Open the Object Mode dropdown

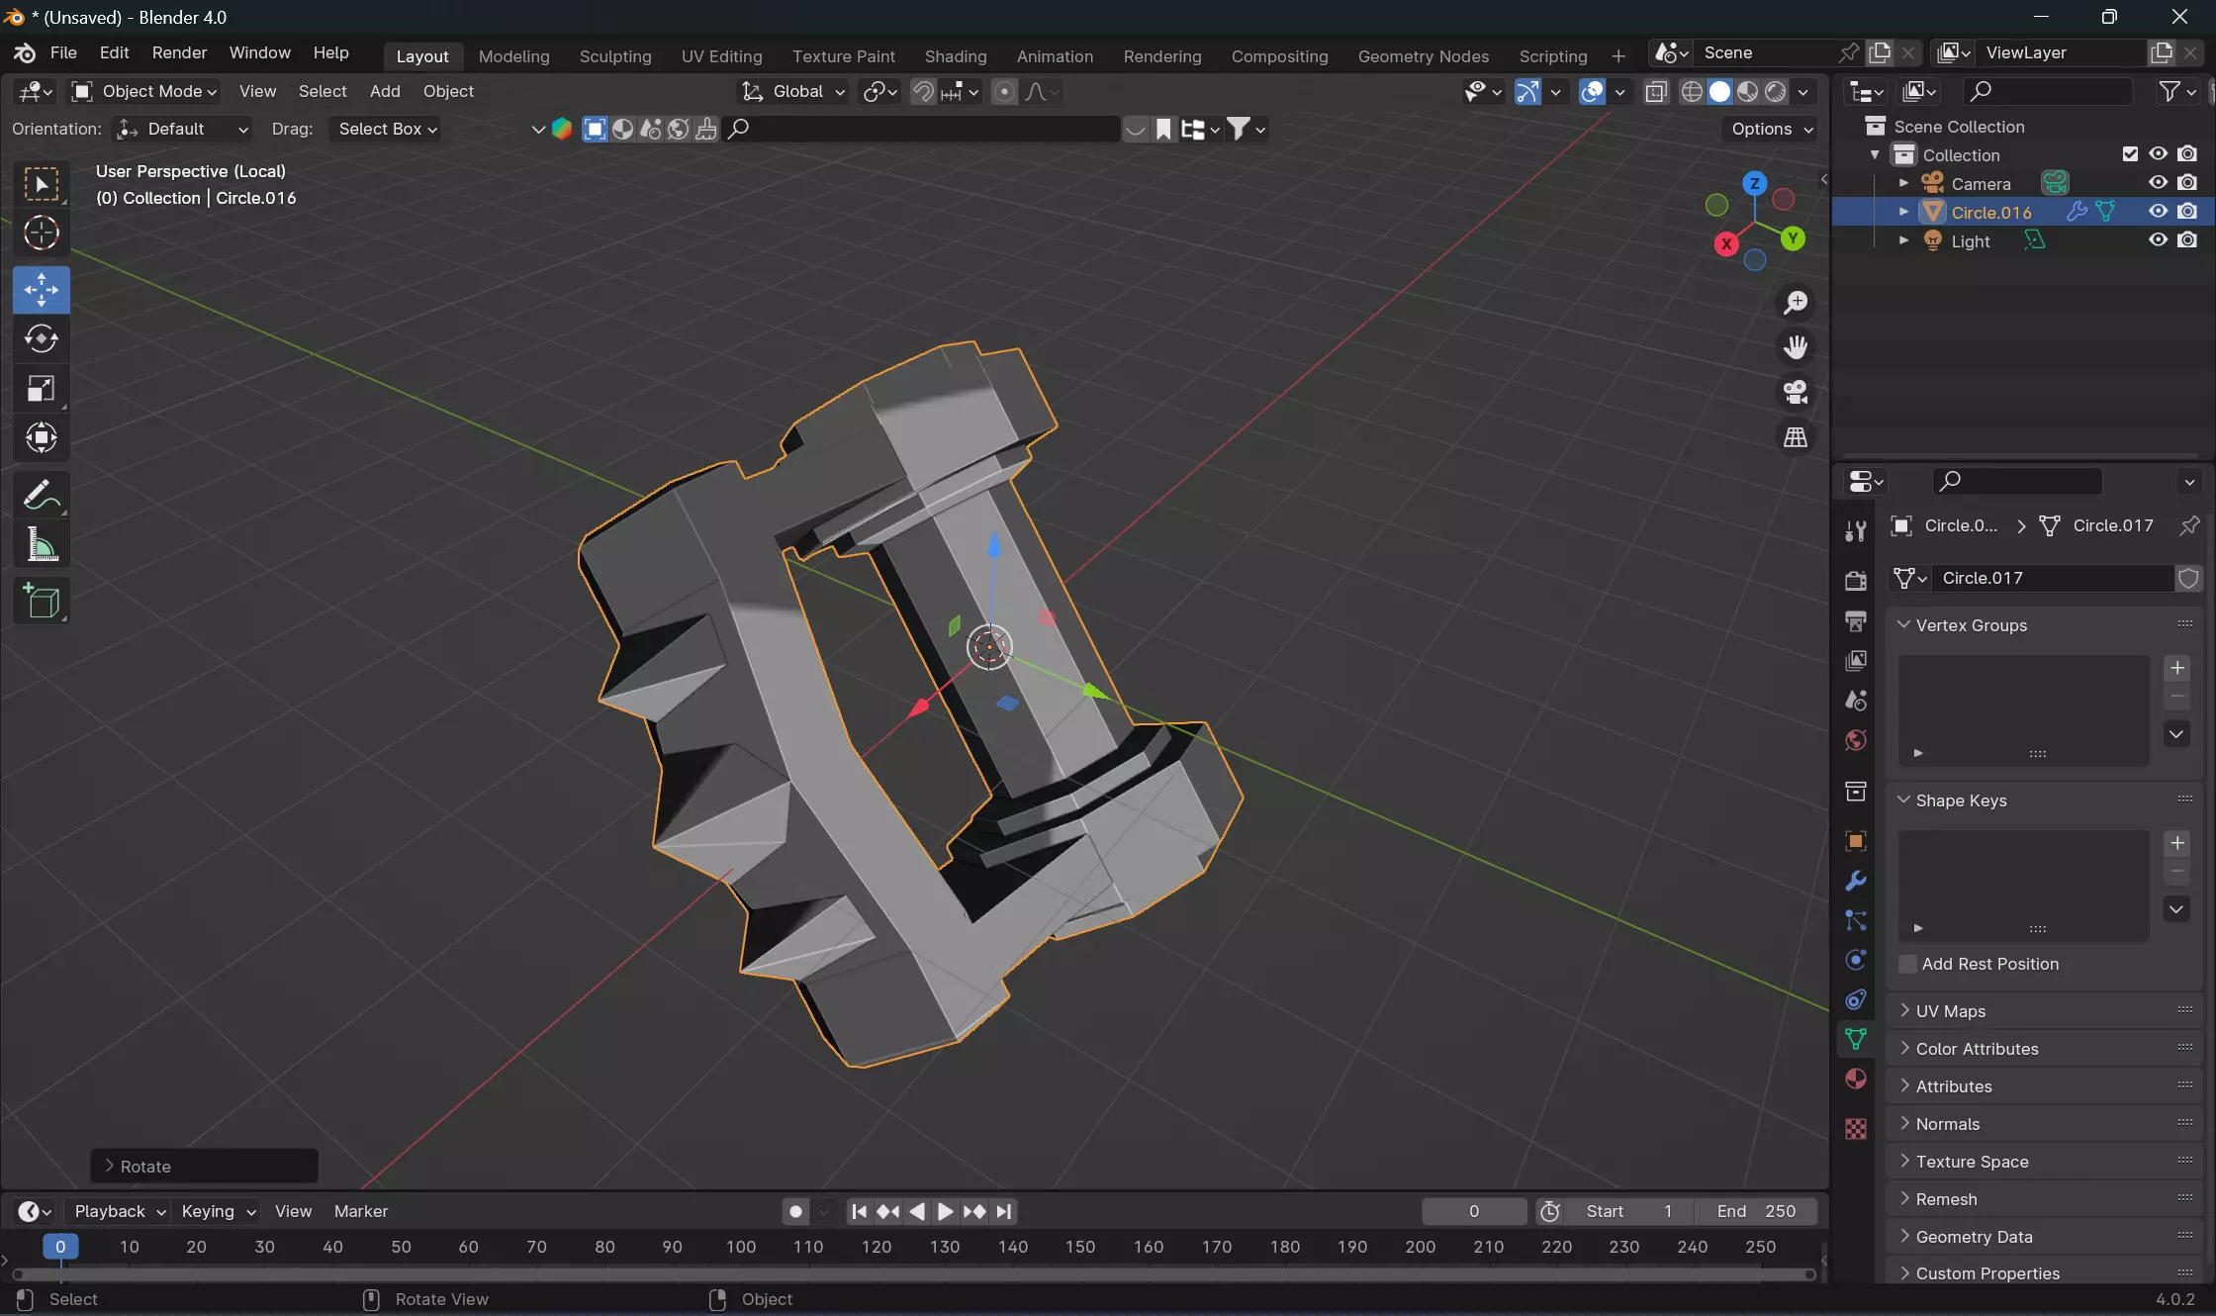pyautogui.click(x=145, y=91)
